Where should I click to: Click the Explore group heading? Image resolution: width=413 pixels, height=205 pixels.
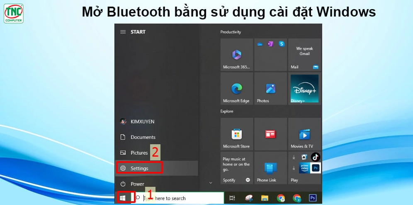[x=227, y=111]
